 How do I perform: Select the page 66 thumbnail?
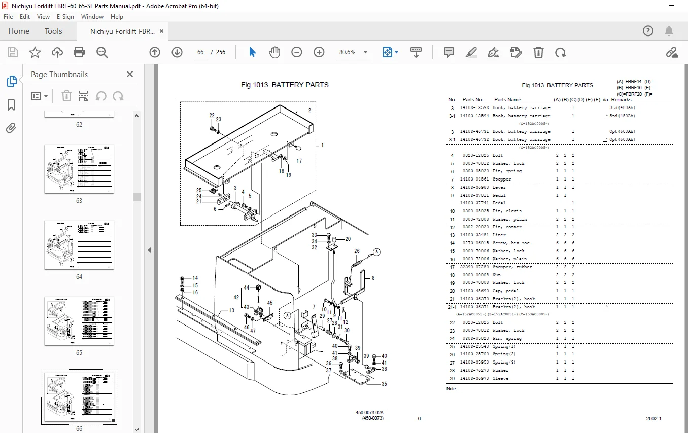click(x=79, y=397)
